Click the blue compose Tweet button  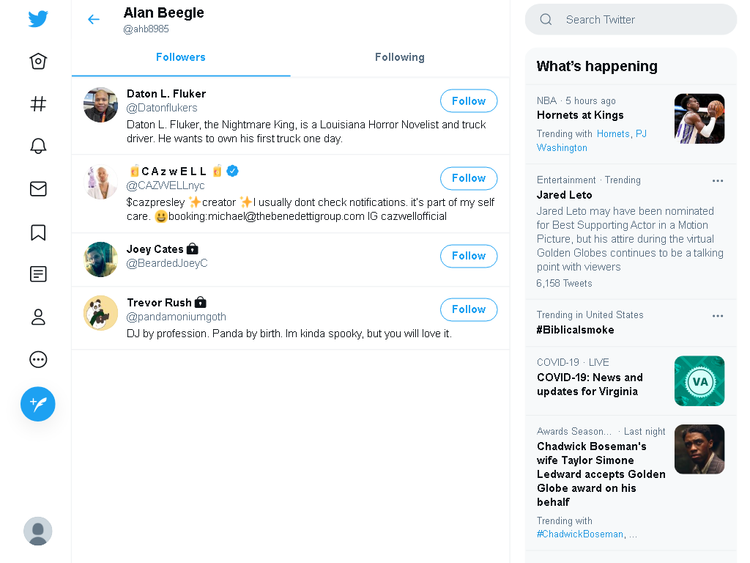pos(38,404)
